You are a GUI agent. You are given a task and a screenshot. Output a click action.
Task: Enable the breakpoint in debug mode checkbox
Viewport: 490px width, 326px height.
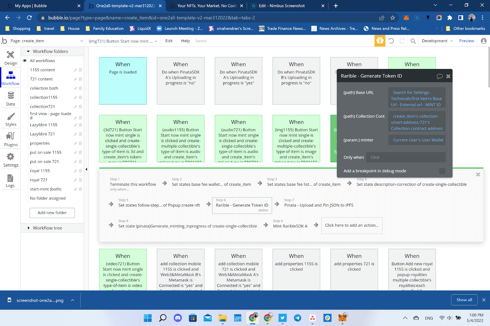(442, 171)
